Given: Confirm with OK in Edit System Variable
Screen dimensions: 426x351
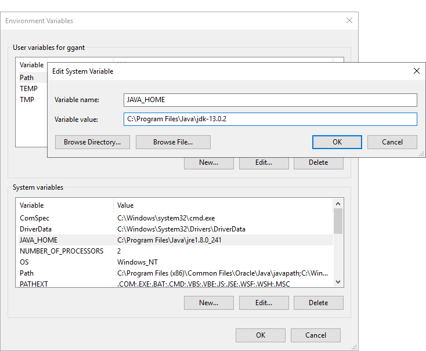Looking at the screenshot, I should click(x=337, y=142).
